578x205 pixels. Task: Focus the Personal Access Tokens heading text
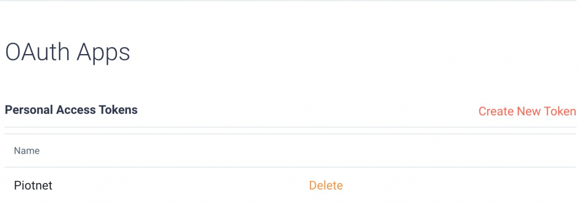[71, 110]
